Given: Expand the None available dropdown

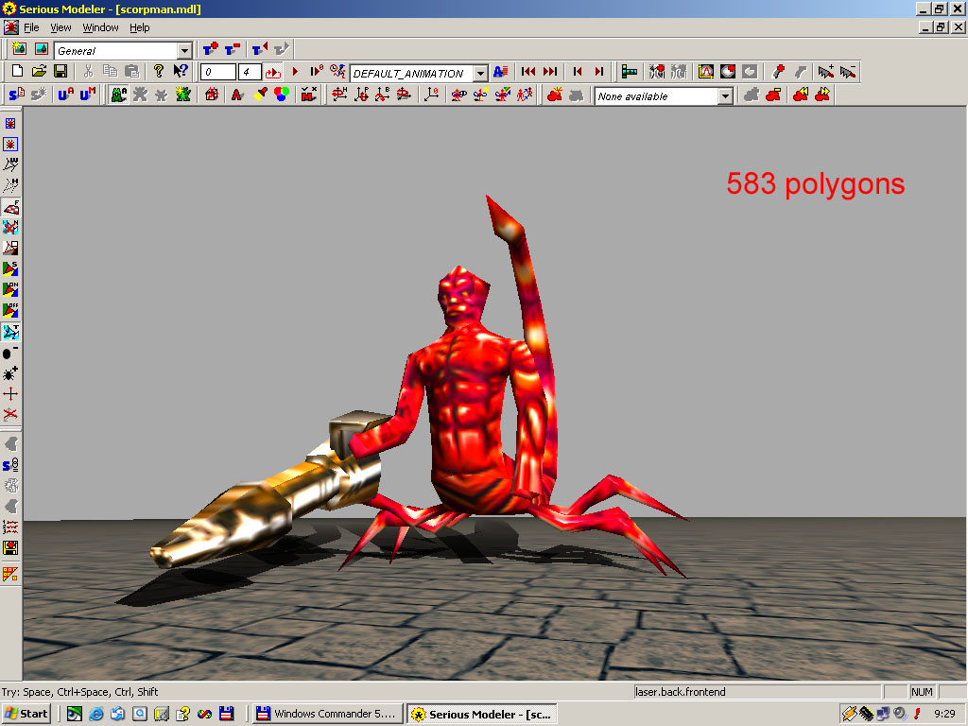Looking at the screenshot, I should [x=725, y=96].
